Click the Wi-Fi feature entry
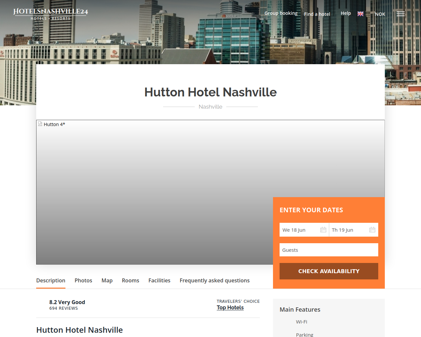Screen dimensions: 421x337 [302, 322]
